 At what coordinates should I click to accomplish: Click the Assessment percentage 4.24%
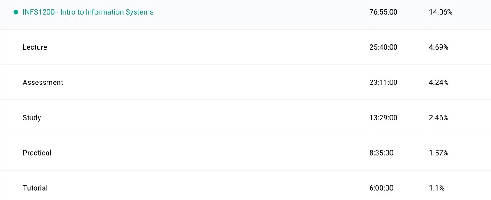click(x=439, y=83)
